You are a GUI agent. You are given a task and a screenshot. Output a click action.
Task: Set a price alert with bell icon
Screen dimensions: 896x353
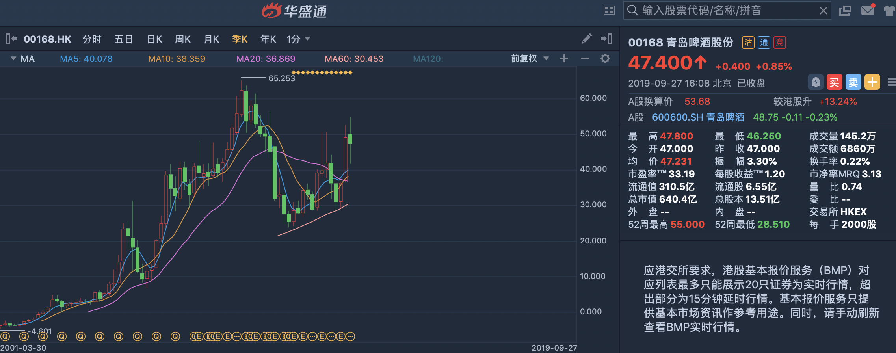click(x=816, y=82)
